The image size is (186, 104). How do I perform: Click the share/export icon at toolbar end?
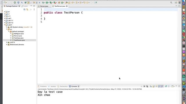click(96, 3)
